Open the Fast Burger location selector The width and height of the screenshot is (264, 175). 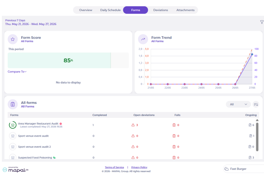pyautogui.click(x=244, y=169)
